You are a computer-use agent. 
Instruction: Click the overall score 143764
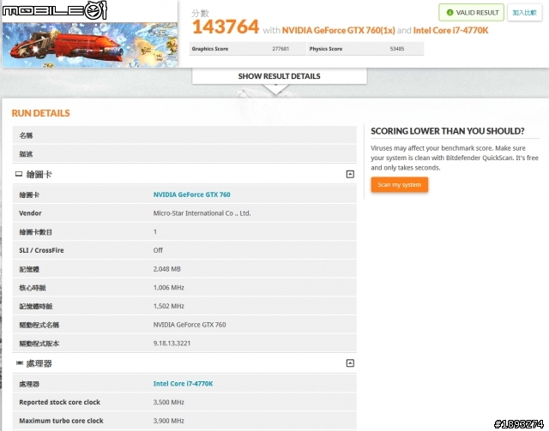(x=226, y=27)
